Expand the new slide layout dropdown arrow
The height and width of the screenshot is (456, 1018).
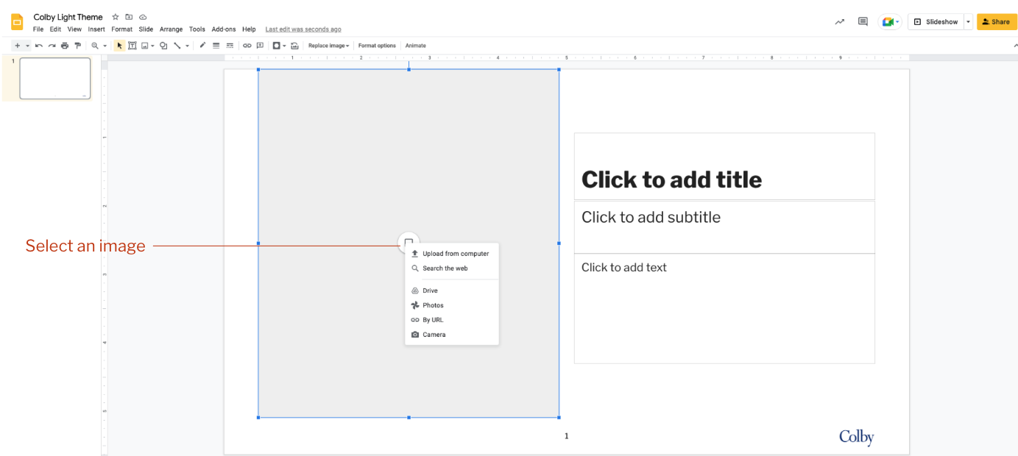[x=27, y=46]
